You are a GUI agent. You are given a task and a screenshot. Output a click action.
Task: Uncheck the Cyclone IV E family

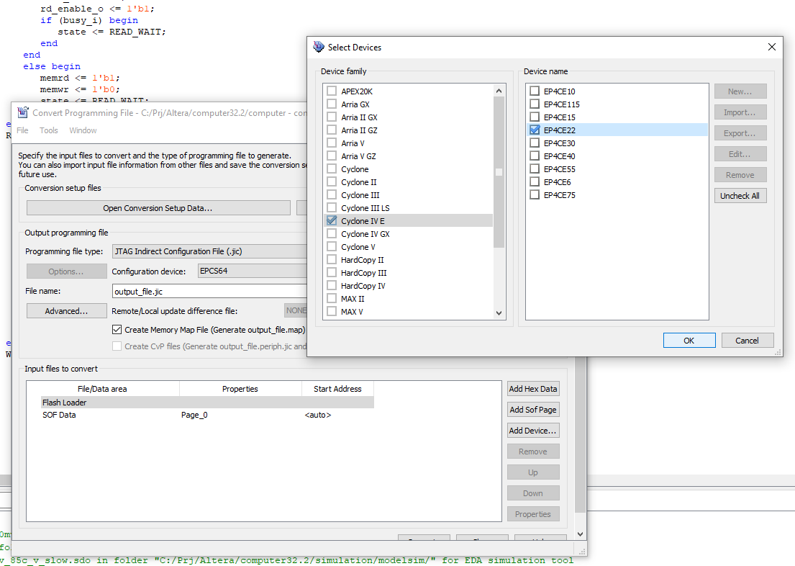point(332,220)
